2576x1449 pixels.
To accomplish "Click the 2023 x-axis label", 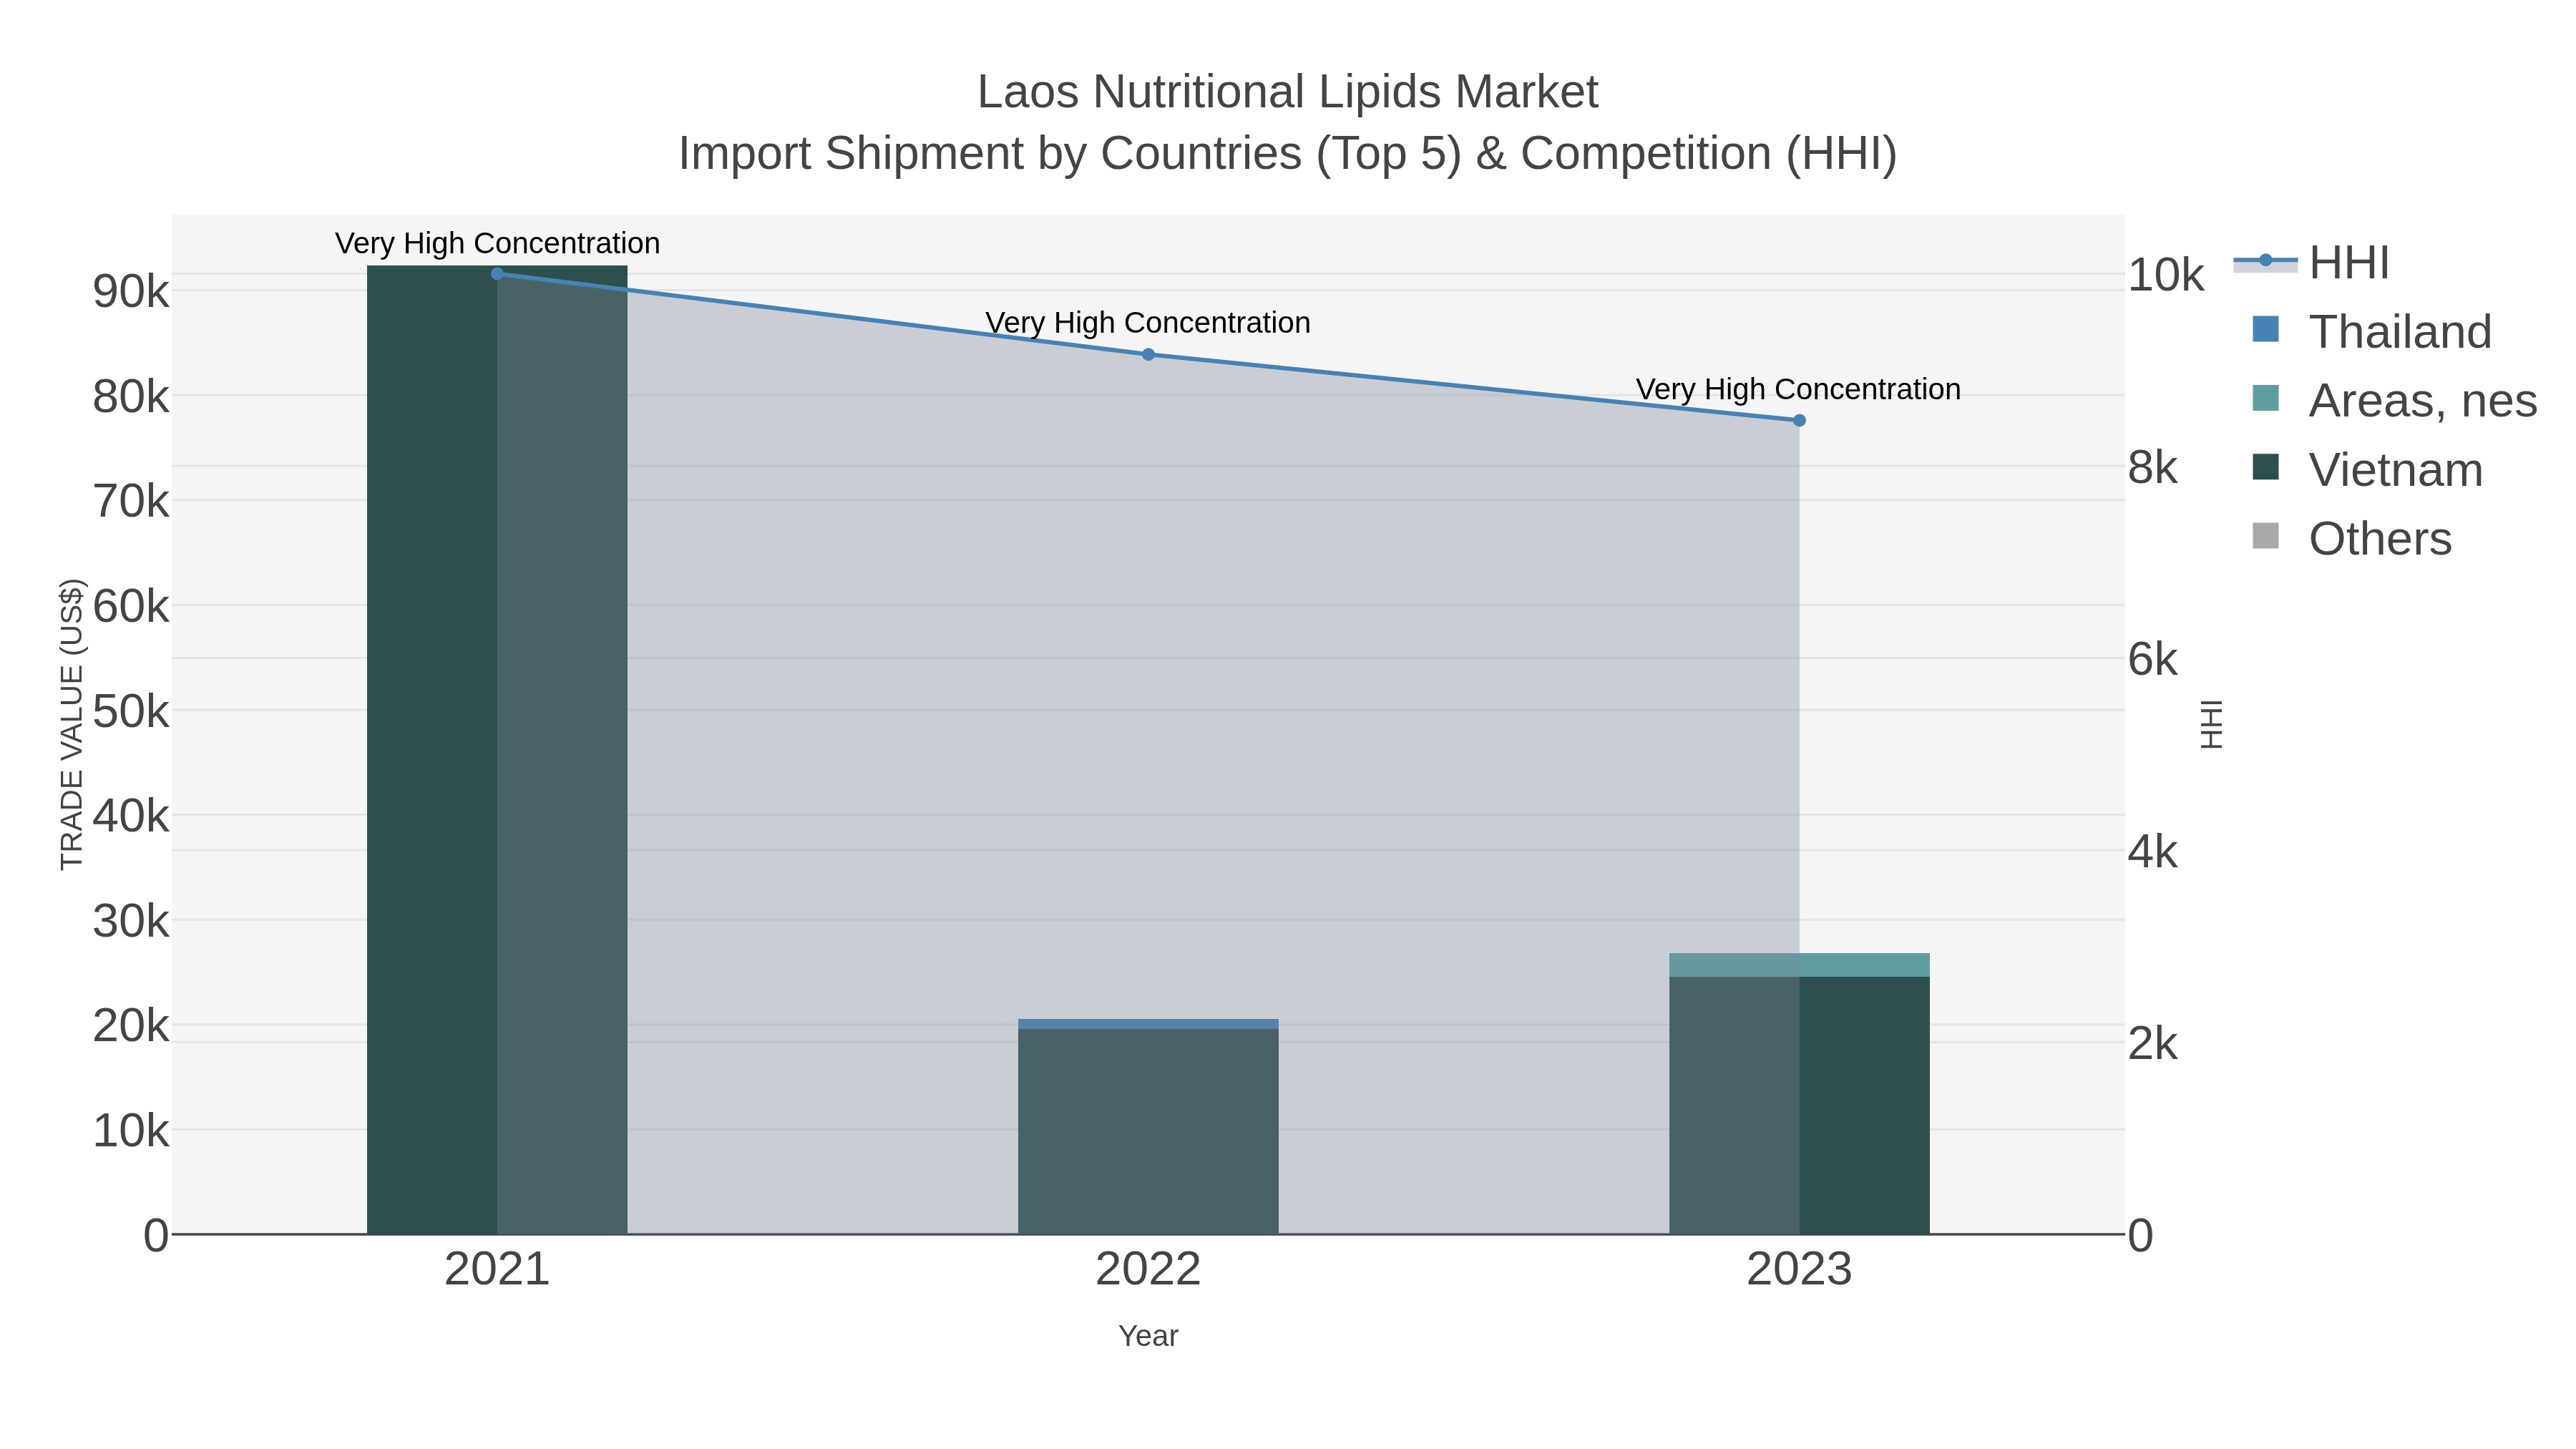I will coord(1799,1270).
